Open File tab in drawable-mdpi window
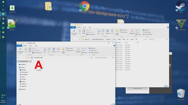 pyautogui.click(x=19, y=46)
